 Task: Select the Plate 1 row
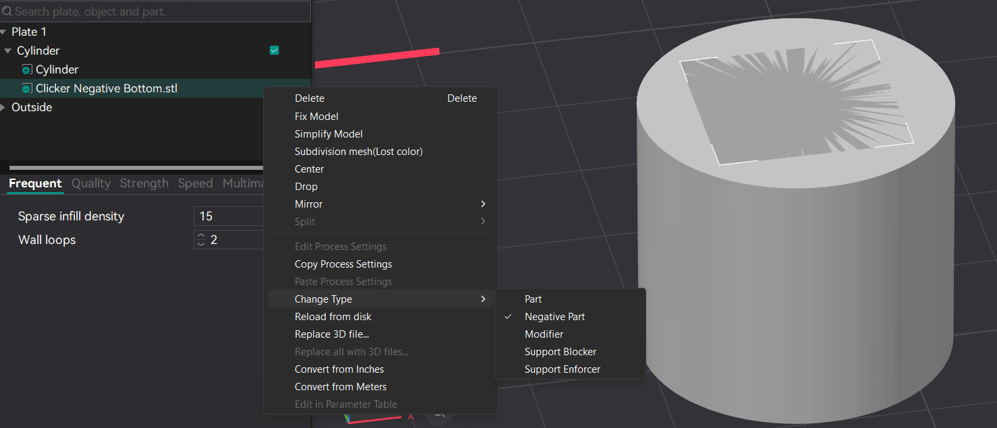(x=156, y=32)
